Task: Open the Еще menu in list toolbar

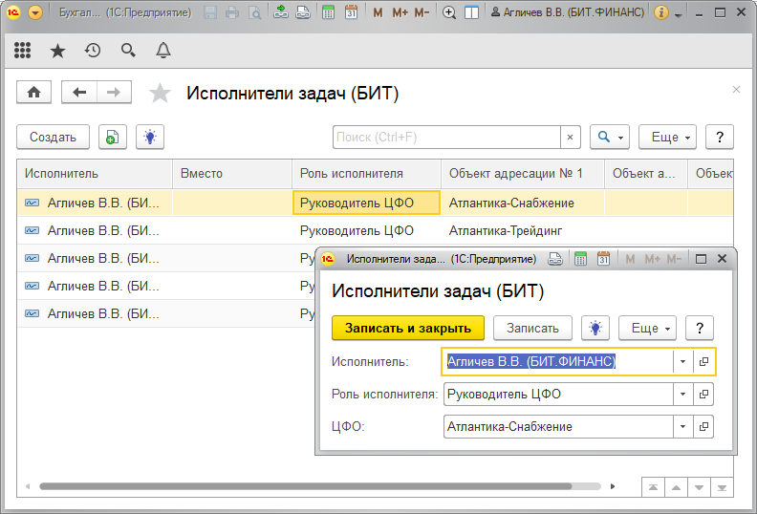Action: click(670, 138)
